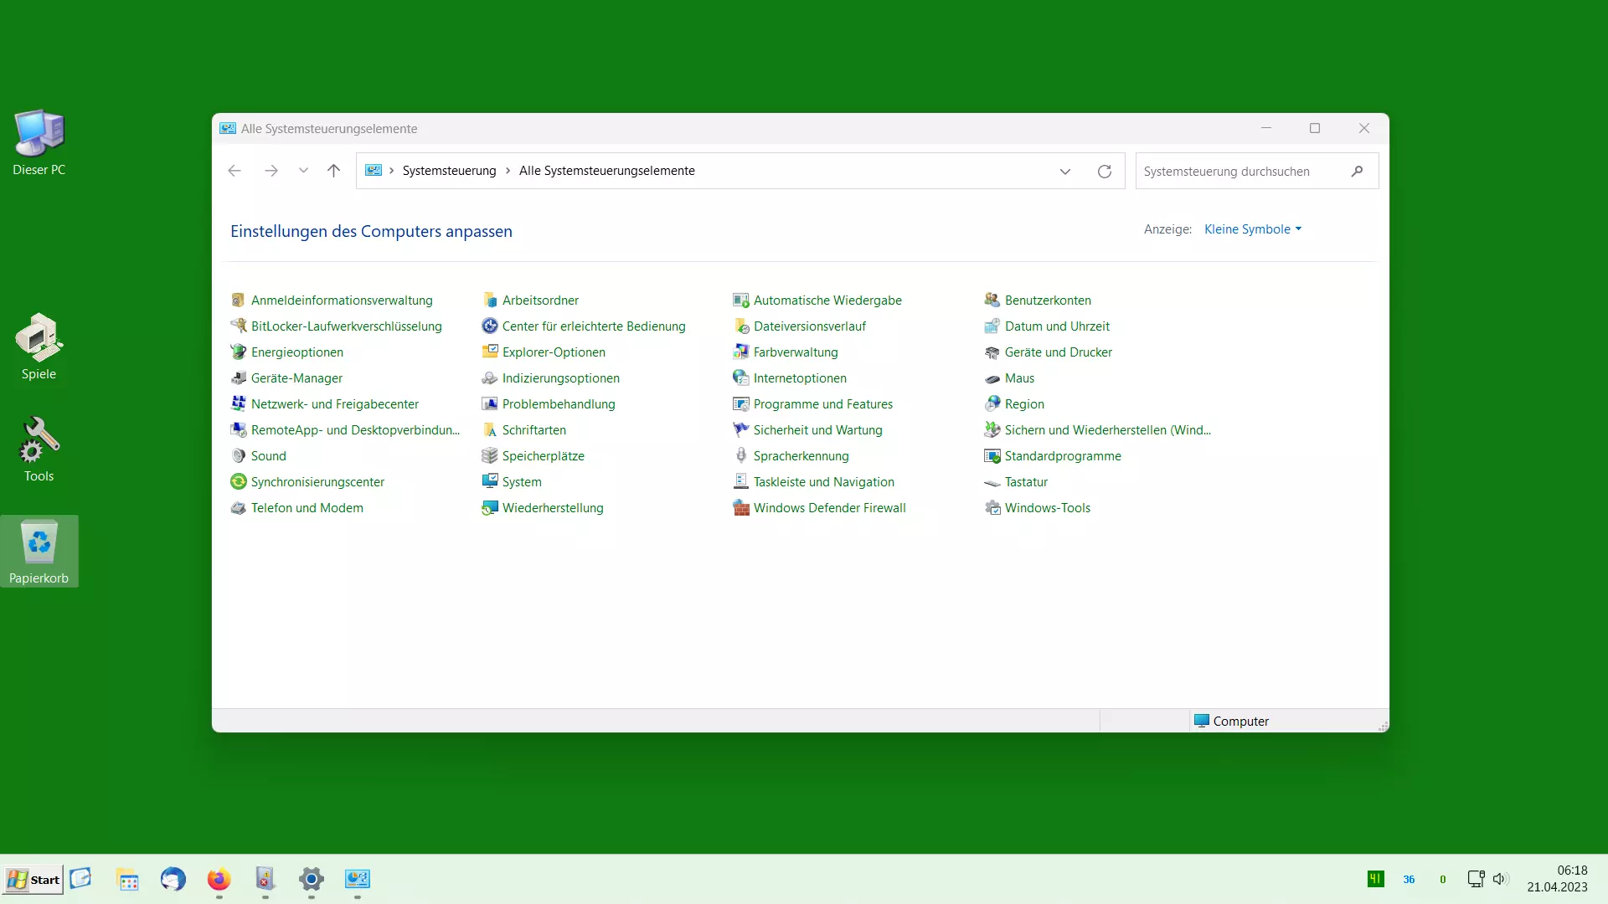Open the settings gear taskbar icon
Viewport: 1608px width, 904px height.
click(311, 879)
